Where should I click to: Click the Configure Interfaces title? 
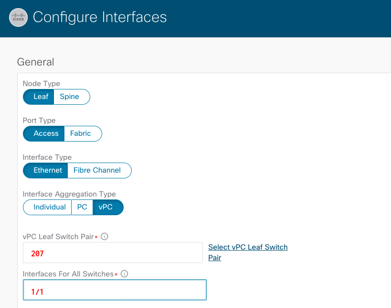click(100, 17)
